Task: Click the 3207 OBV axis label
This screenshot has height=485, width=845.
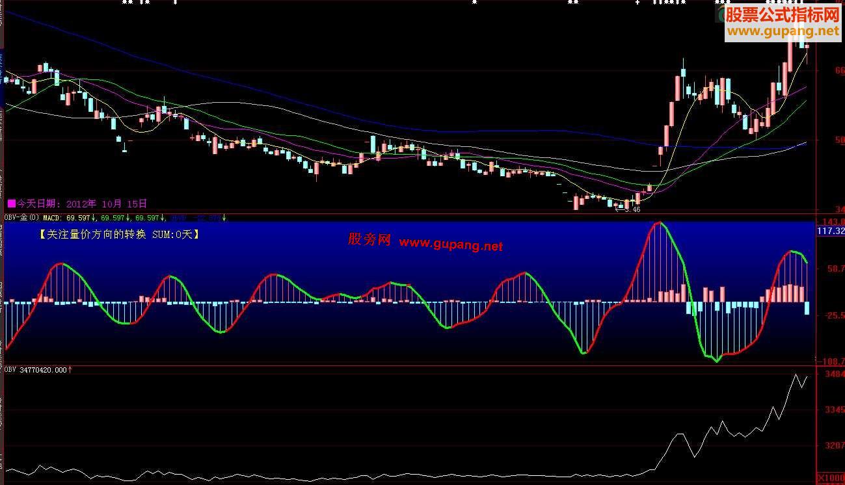Action: pos(835,447)
